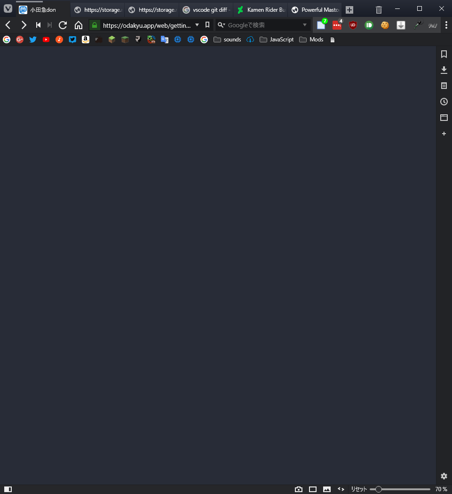
Task: Open the Window panel in the sidebar
Action: click(444, 118)
